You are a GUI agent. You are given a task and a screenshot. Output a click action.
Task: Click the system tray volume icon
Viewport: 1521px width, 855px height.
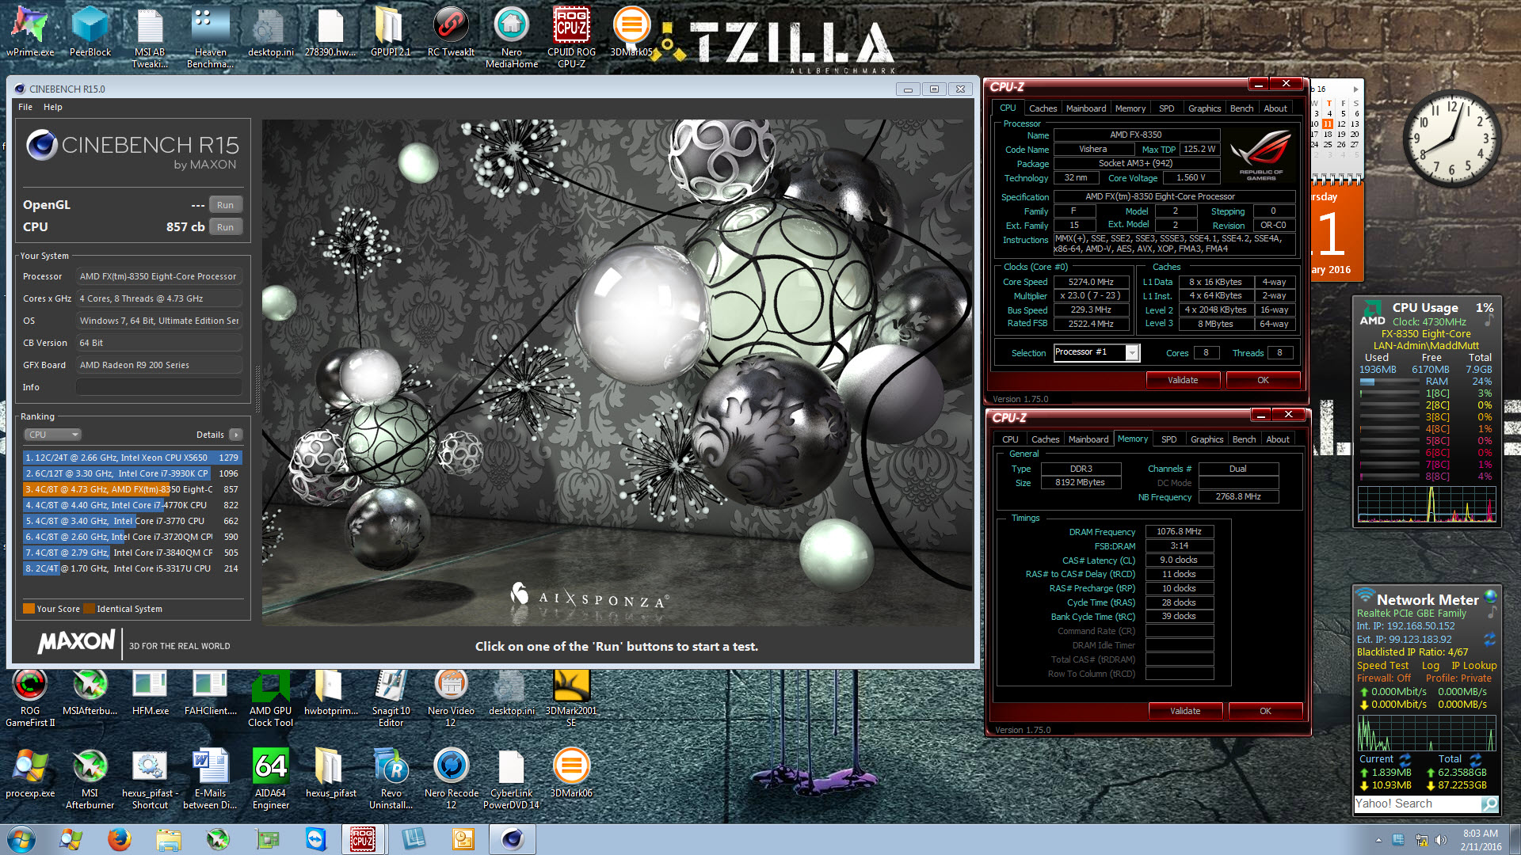[x=1440, y=840]
